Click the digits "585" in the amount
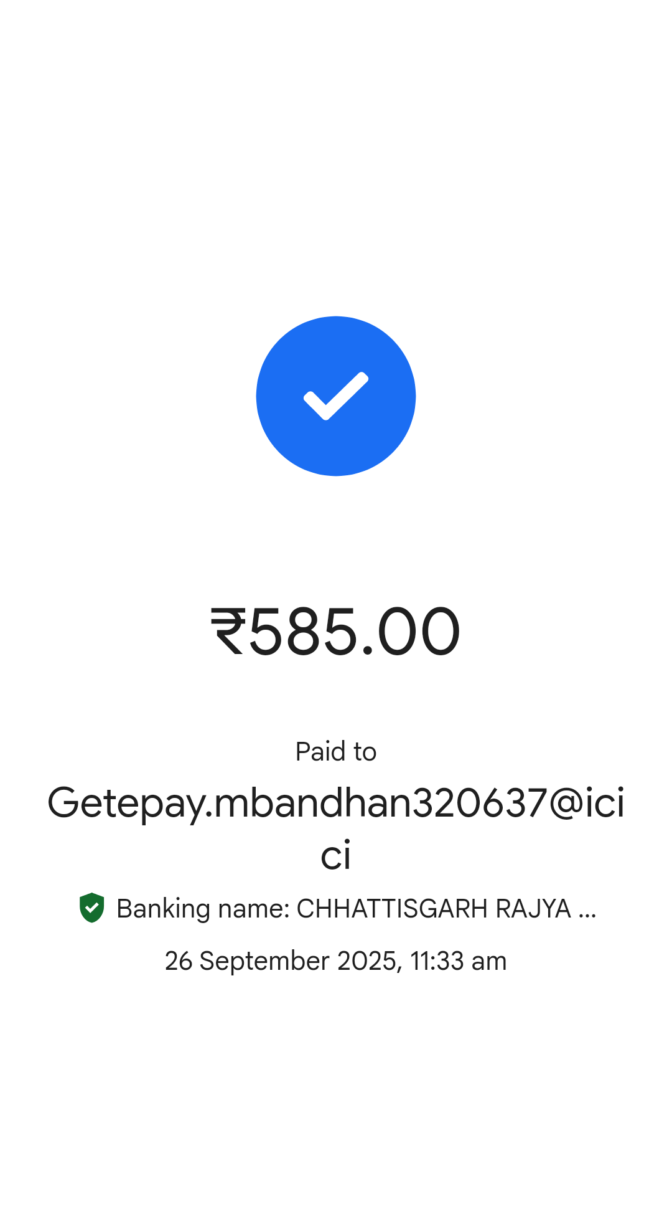Screen dimensions: 672x1214 pyautogui.click(x=303, y=632)
